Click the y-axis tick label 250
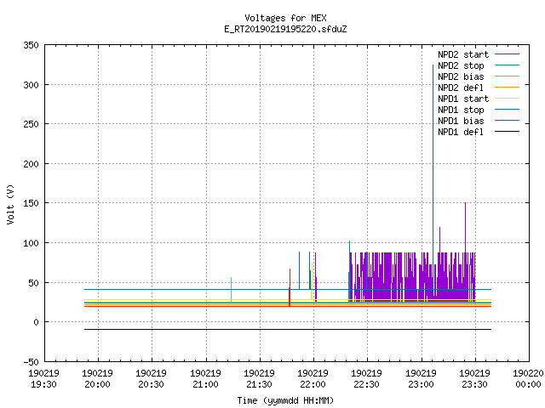545x408 pixels. click(x=31, y=124)
